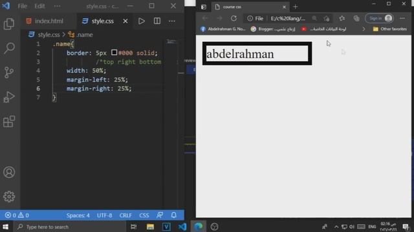
Task: Open the Action Center notifications
Action: 406,227
